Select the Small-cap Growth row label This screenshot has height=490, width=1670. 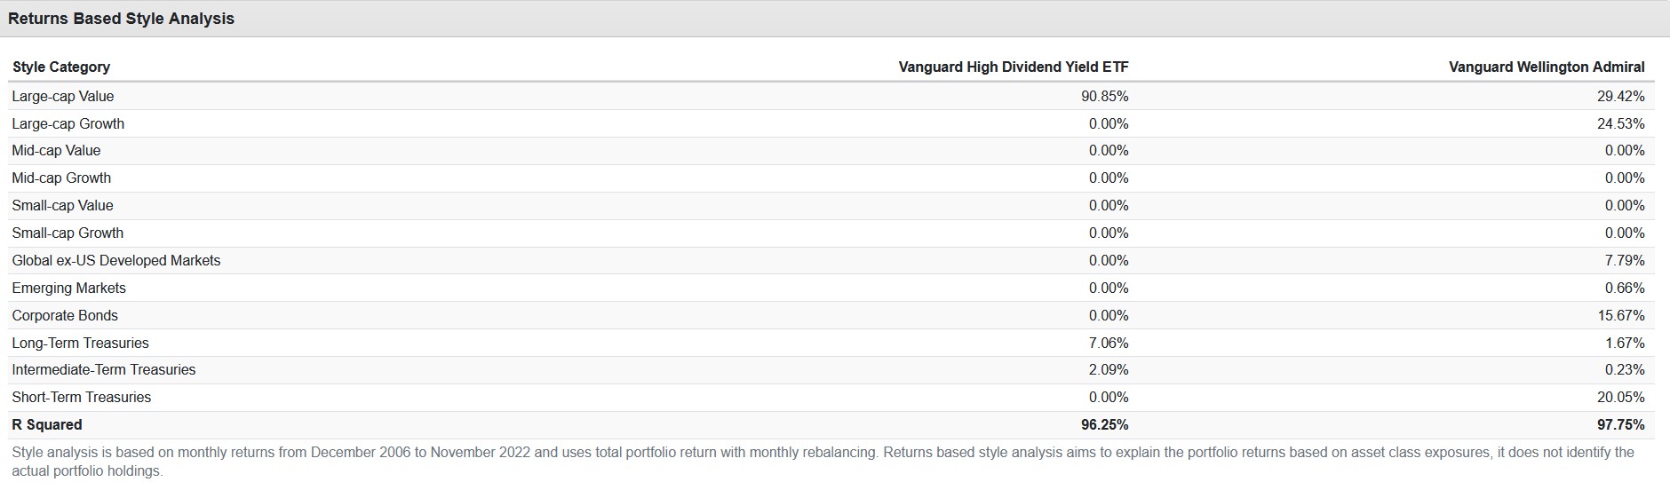(x=68, y=233)
